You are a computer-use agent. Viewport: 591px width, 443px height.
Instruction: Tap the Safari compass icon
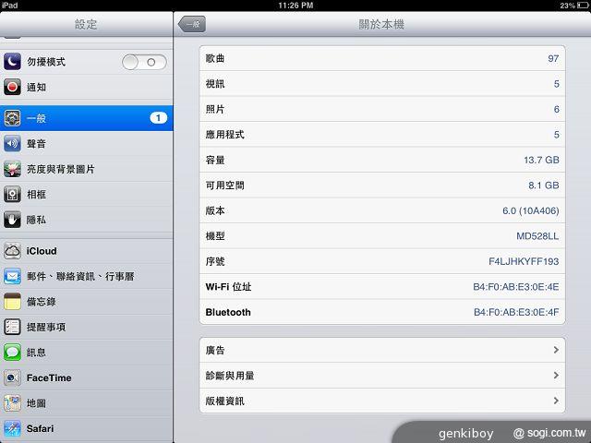12,428
